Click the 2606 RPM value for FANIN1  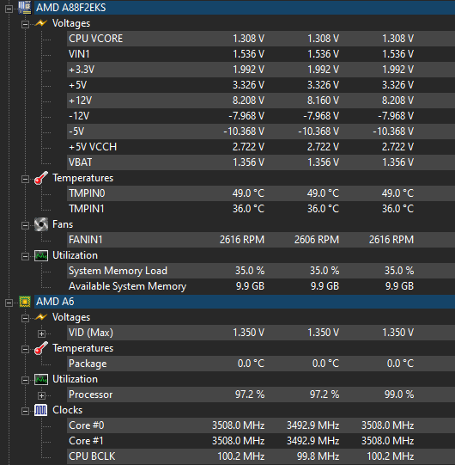(x=317, y=240)
